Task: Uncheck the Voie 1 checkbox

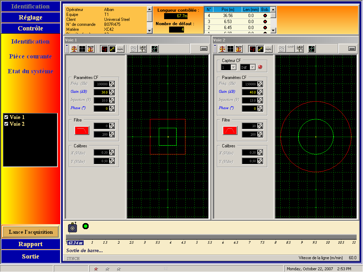Action: (x=6, y=117)
